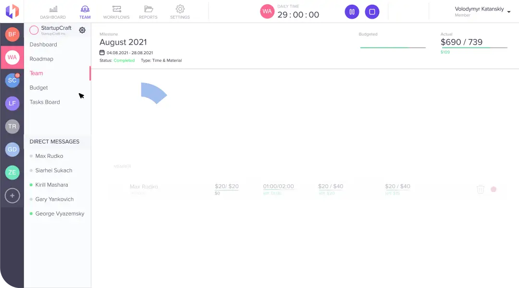
Task: Toggle the pink status dot for Max Rudko
Action: (493, 189)
